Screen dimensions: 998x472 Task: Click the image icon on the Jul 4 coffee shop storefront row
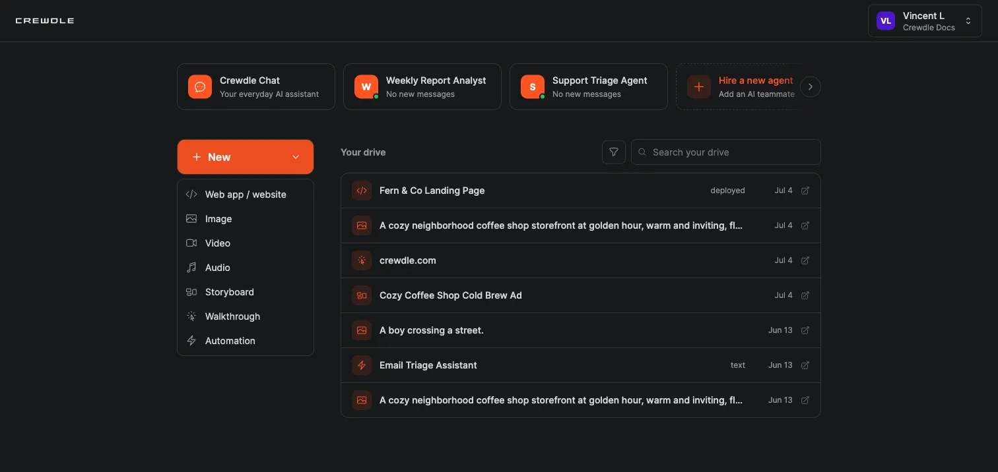coord(362,225)
